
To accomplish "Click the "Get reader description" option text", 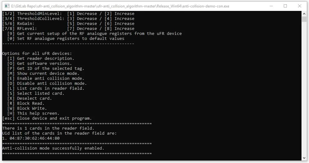I will pos(46,59).
